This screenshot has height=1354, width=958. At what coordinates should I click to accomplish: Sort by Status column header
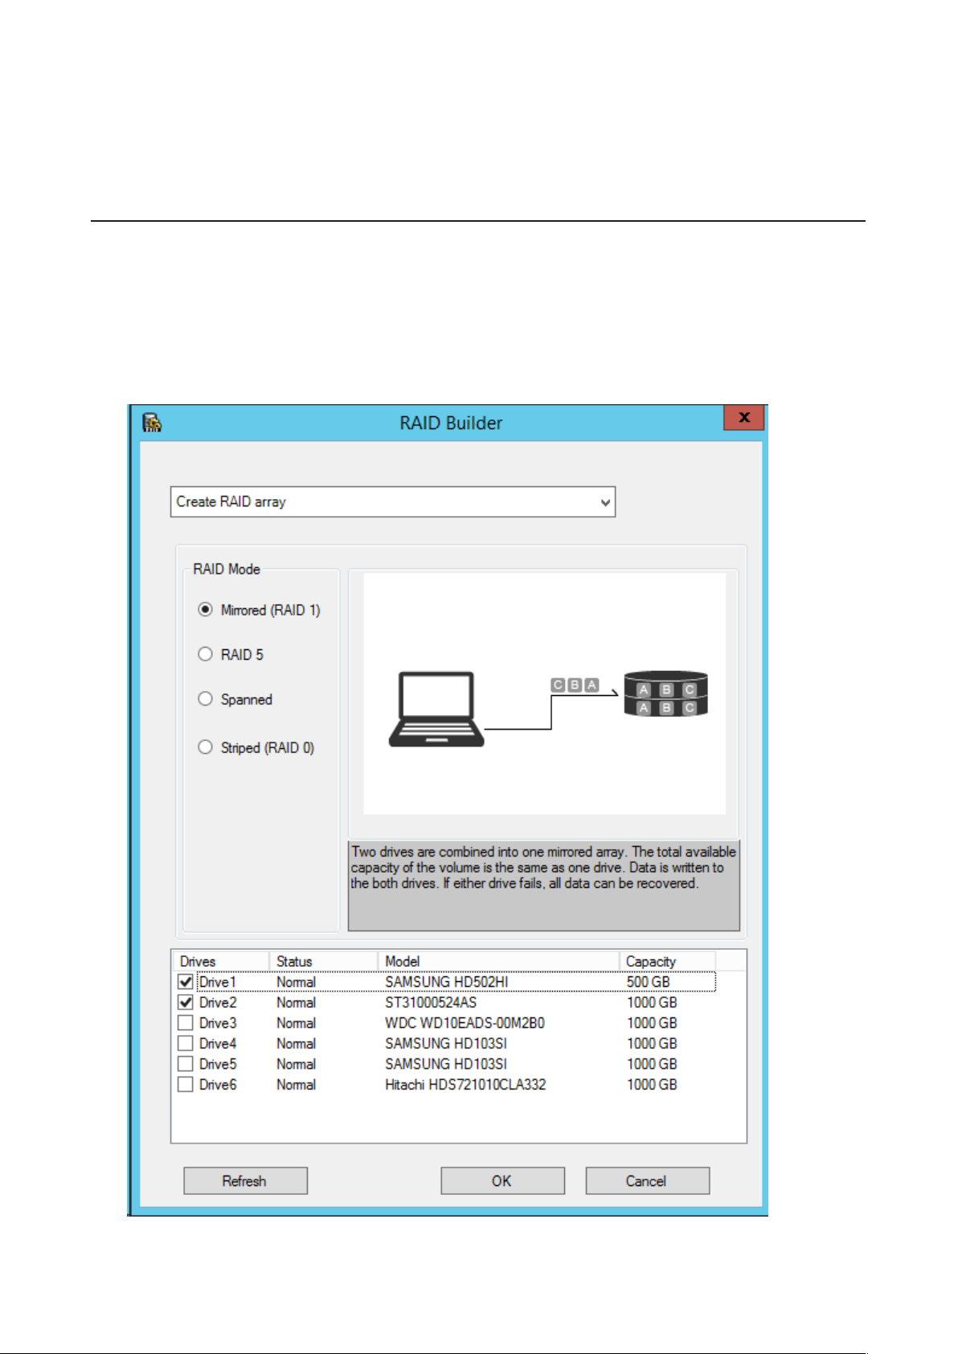click(x=324, y=961)
